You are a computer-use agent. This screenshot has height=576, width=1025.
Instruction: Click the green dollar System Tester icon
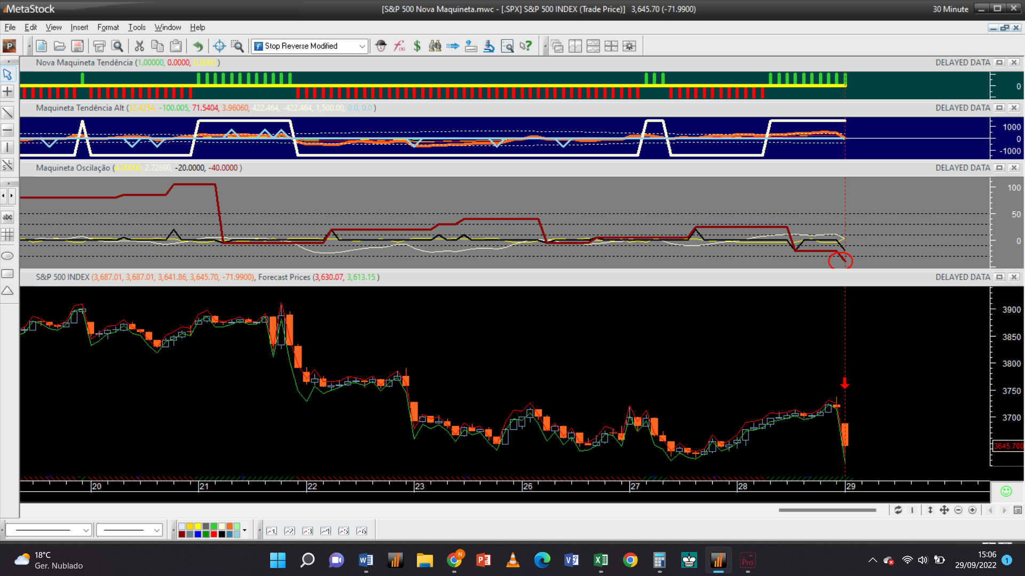coord(417,46)
